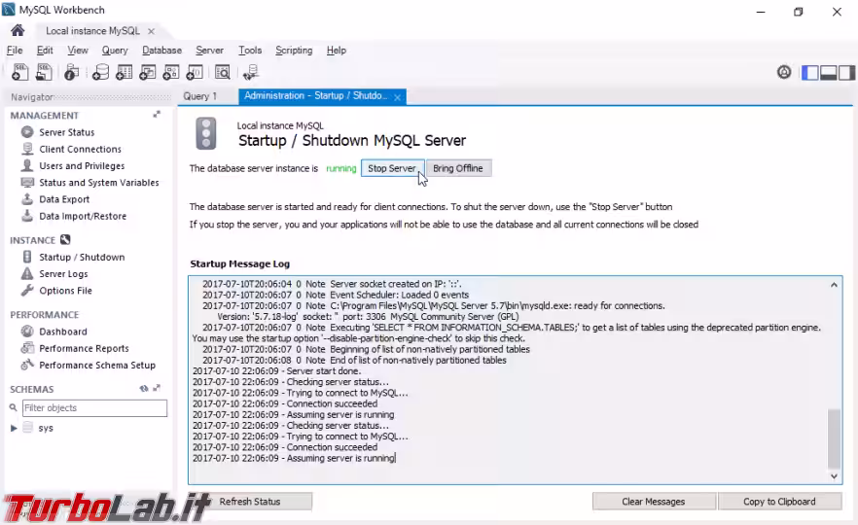Screen dimensions: 858x525
Task: Open the Scripting menu
Action: [294, 51]
